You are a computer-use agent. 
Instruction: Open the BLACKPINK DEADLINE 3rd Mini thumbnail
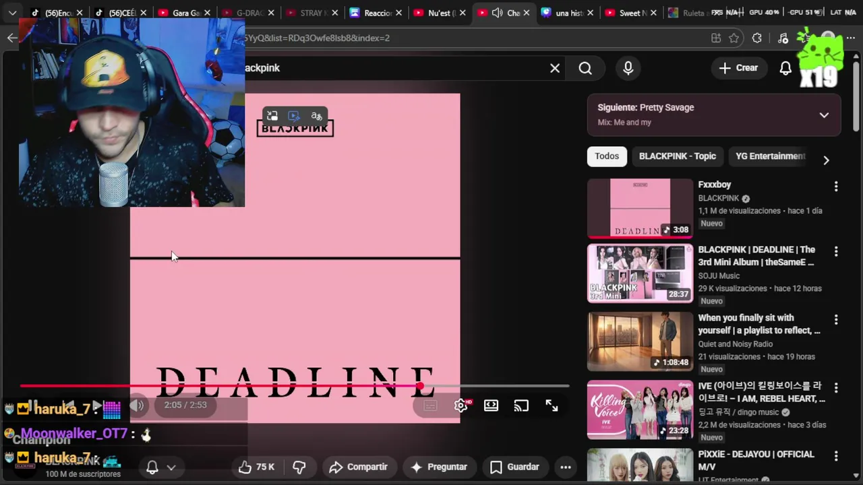coord(640,273)
